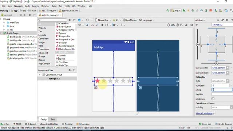Open the Android Profiler tool window
This screenshot has height=131, width=233.
49,124
